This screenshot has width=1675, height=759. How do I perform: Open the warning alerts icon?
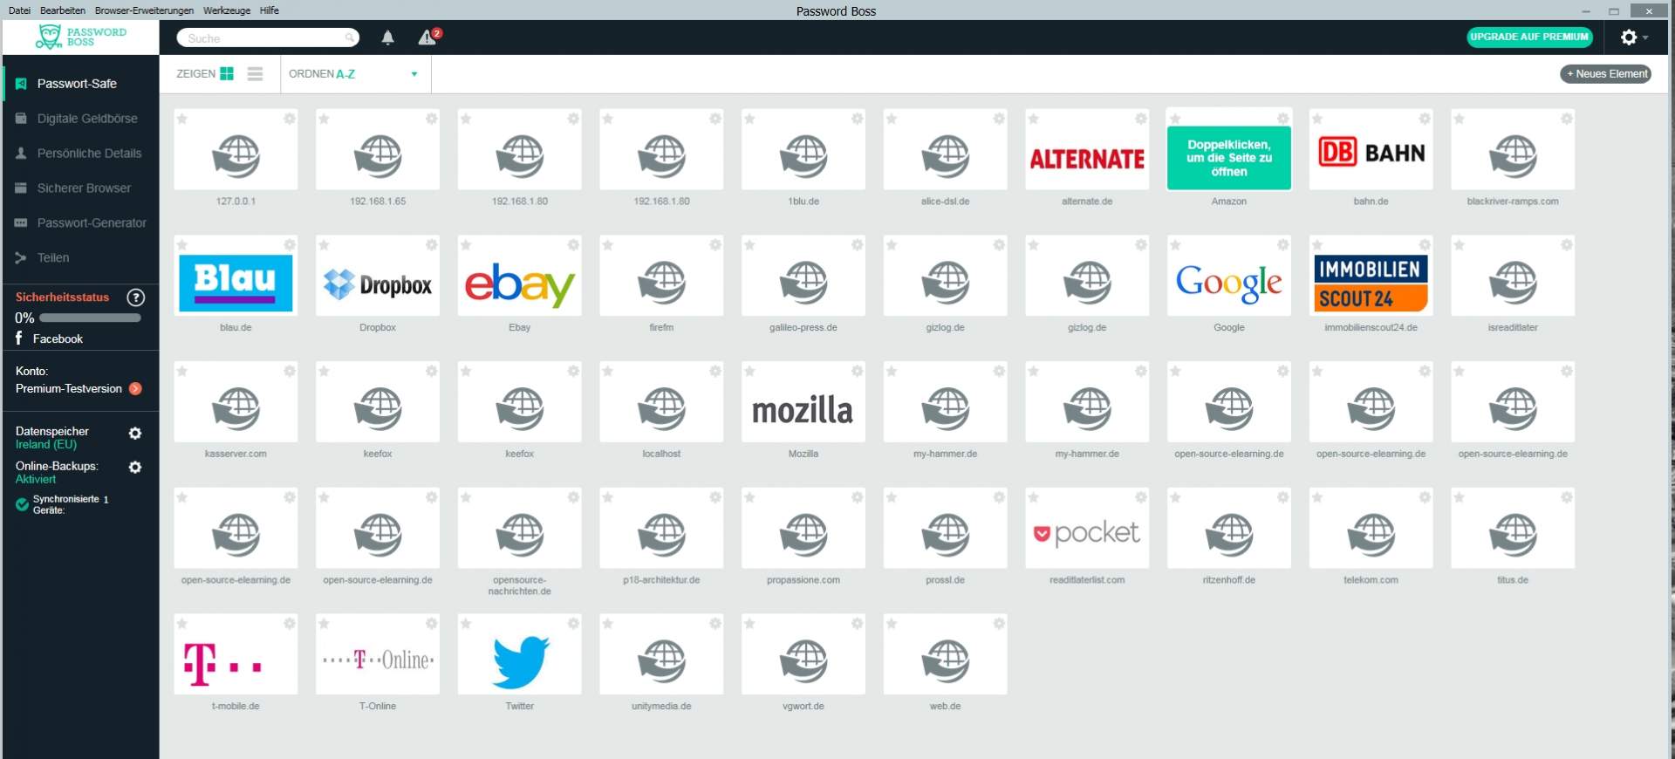[427, 38]
